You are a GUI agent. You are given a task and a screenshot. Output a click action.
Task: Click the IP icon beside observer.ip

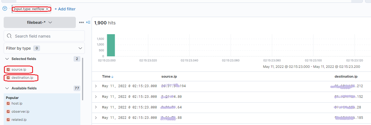coord(8,112)
